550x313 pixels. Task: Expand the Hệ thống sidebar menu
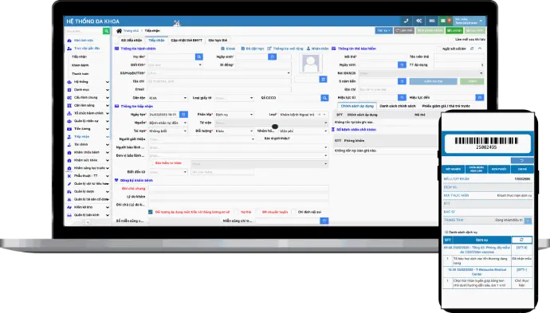(x=88, y=82)
